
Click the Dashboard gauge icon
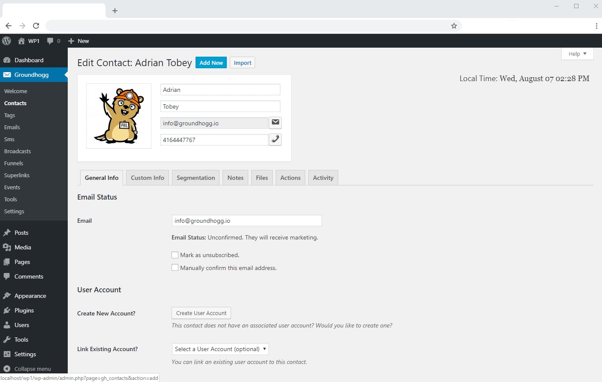7,60
